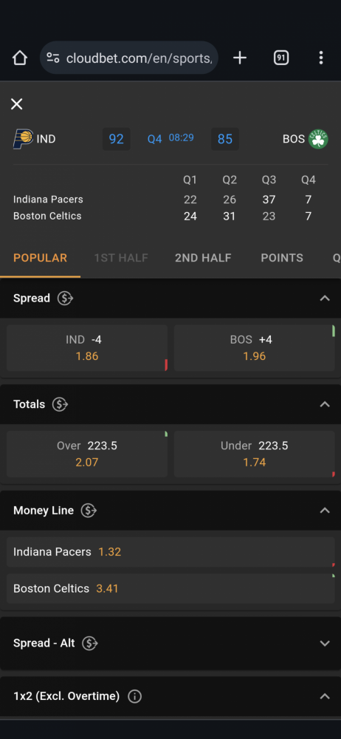This screenshot has width=341, height=739.
Task: Click info icon beside 1x2 (Excl. Overtime)
Action: pyautogui.click(x=135, y=696)
